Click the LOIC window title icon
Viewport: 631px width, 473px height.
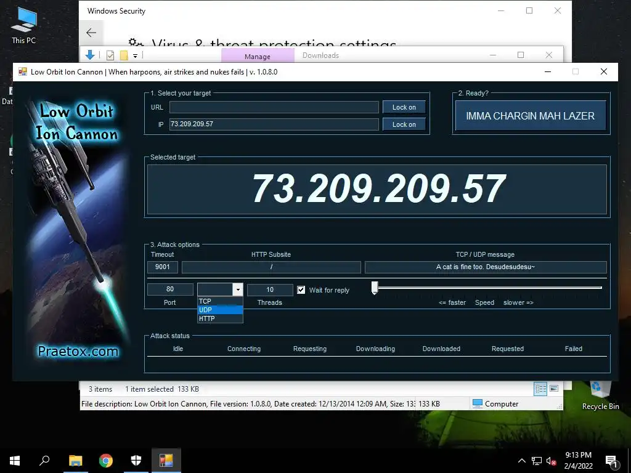pos(23,72)
